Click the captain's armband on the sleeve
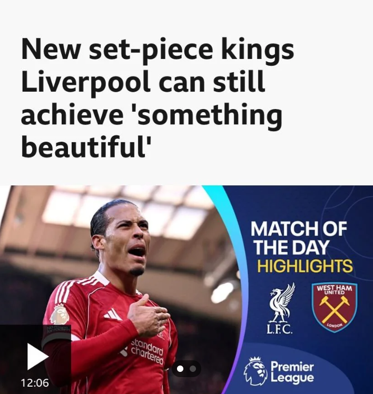373x394 pixels. coord(56,333)
